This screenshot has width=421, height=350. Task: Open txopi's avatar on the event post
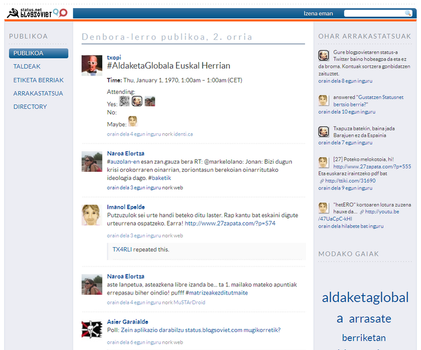coord(92,65)
